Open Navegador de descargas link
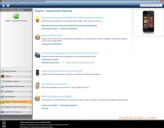This screenshot has height=128, width=164. [50, 62]
